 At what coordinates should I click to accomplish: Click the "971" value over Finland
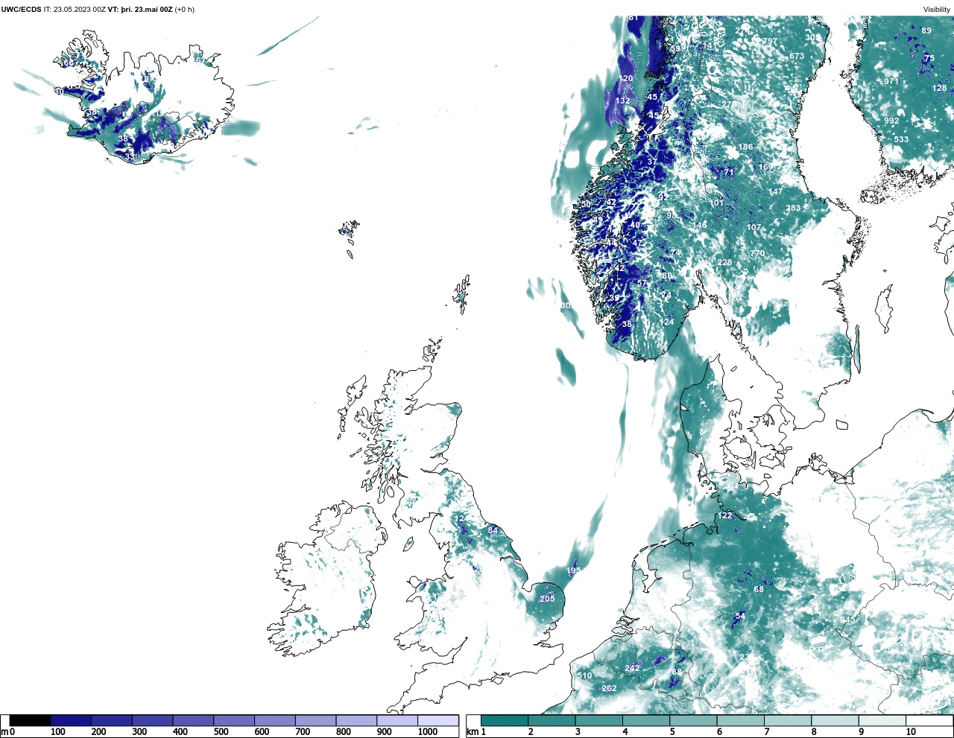tap(891, 82)
